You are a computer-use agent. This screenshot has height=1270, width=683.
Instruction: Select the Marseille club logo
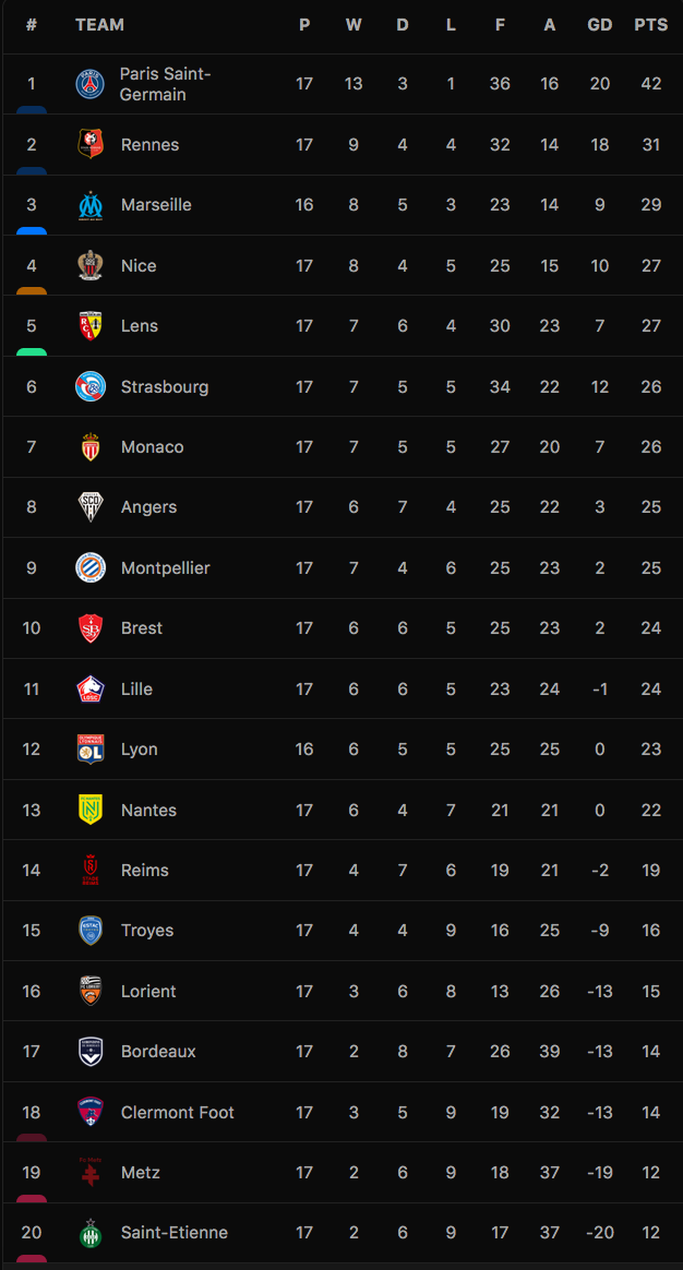click(90, 205)
